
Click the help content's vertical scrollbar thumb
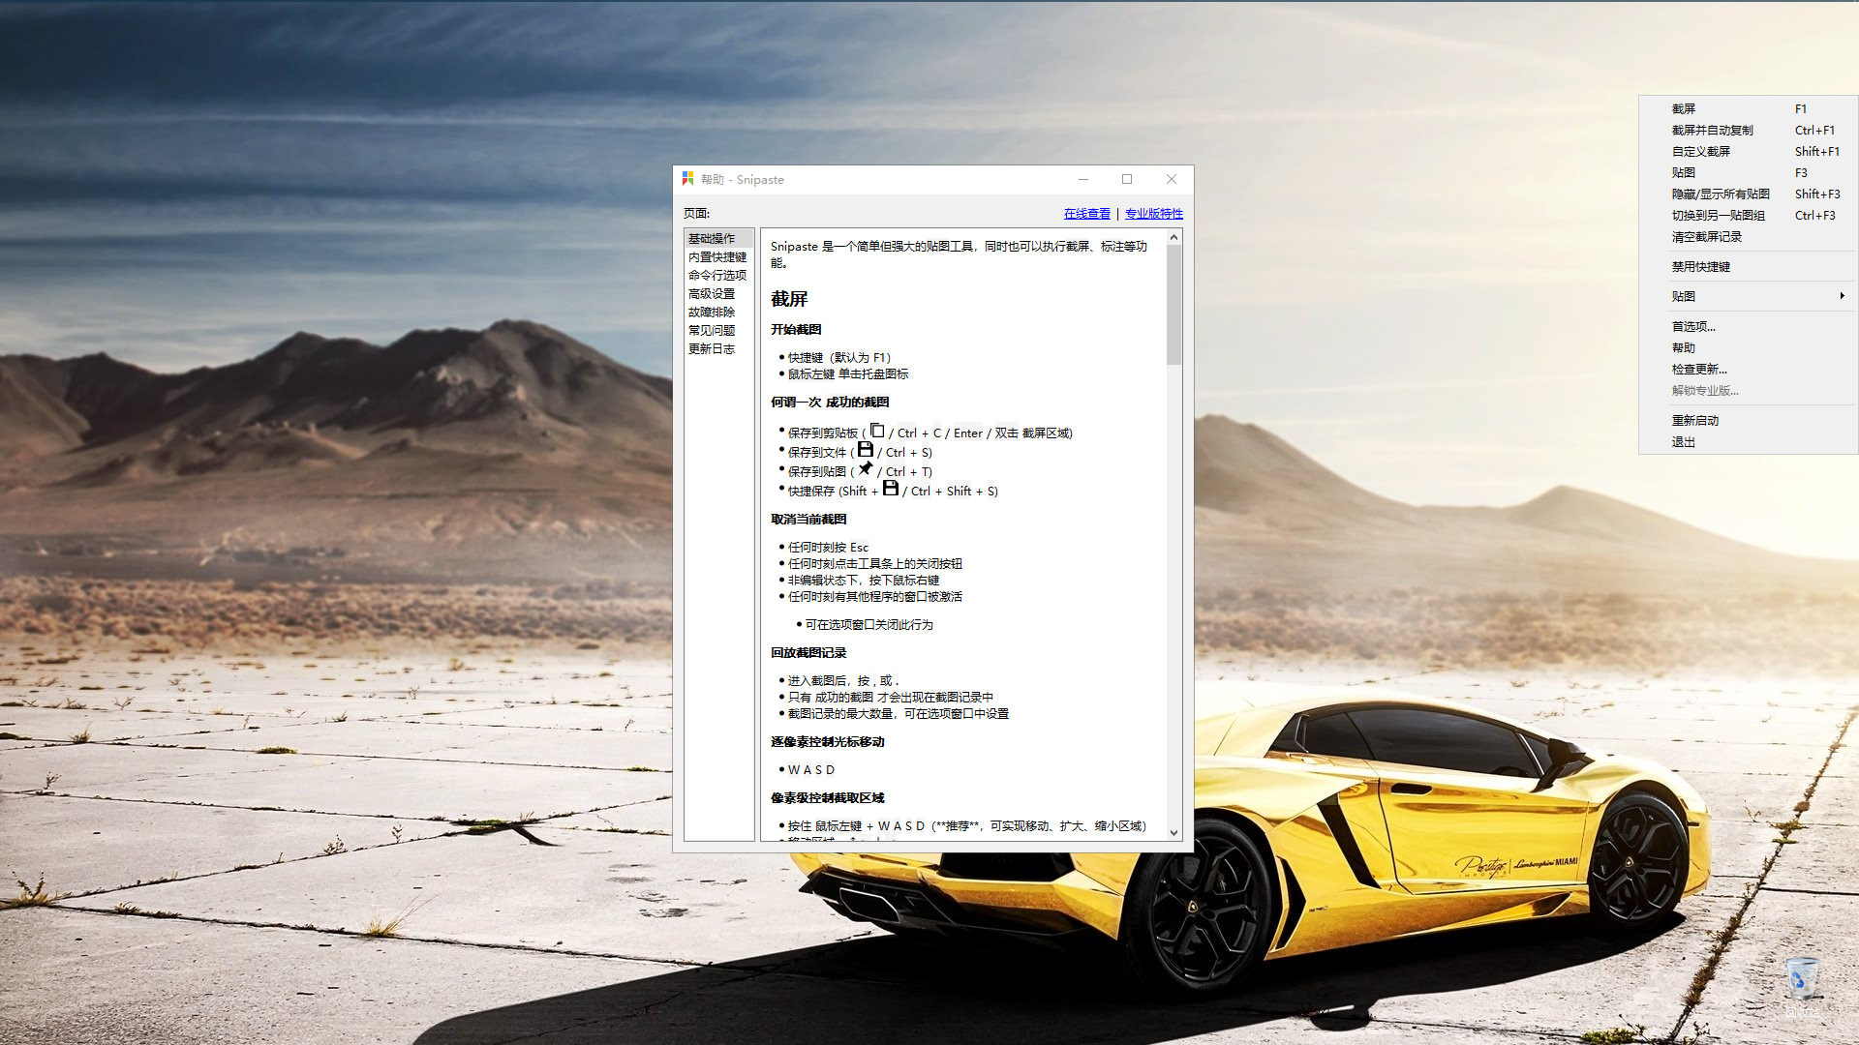point(1173,305)
